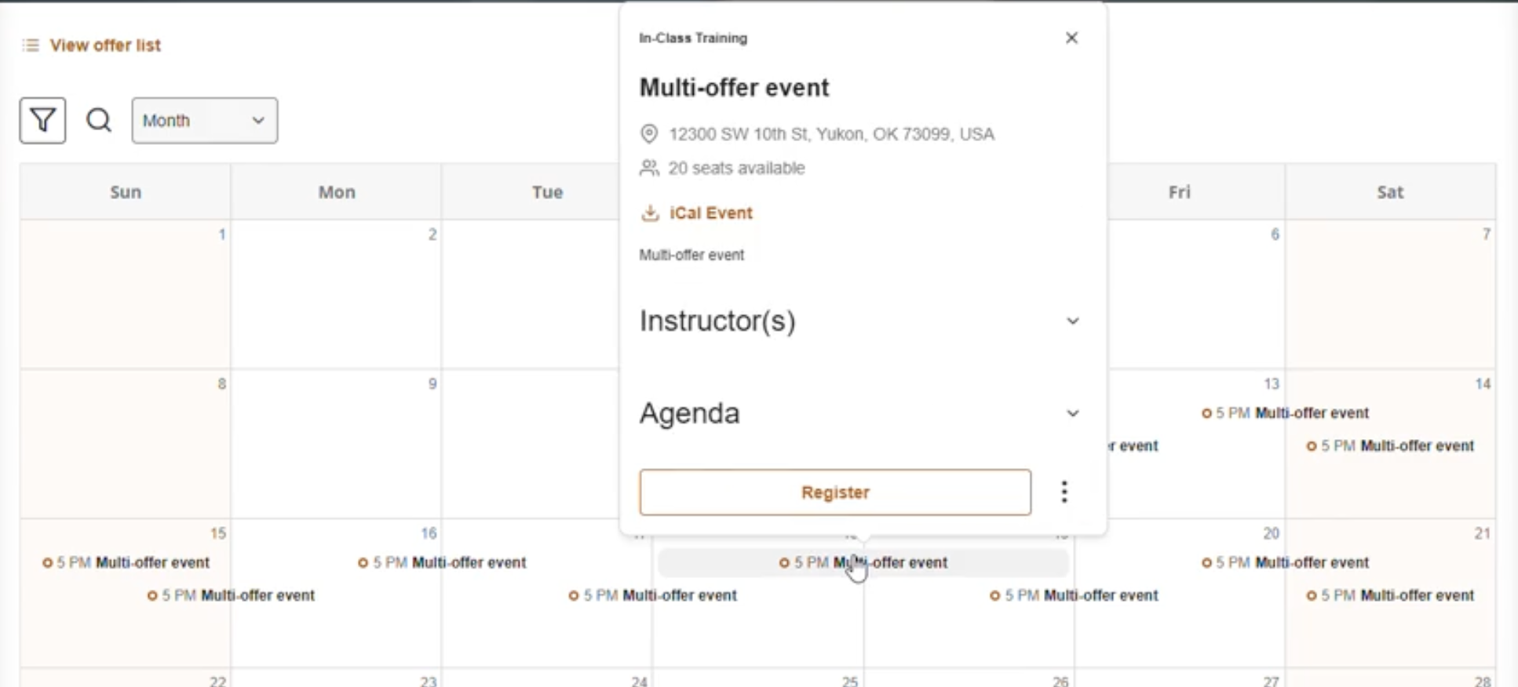The height and width of the screenshot is (687, 1518).
Task: Open the filter funnel icon
Action: (42, 120)
